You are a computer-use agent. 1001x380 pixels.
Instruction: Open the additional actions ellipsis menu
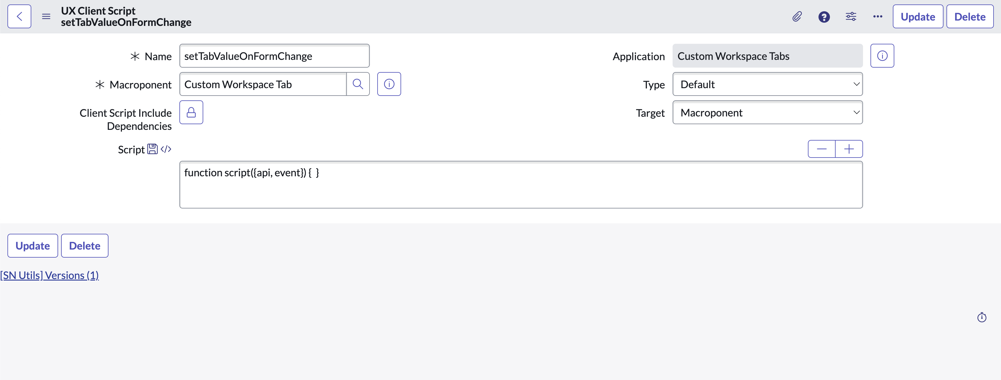pyautogui.click(x=877, y=16)
